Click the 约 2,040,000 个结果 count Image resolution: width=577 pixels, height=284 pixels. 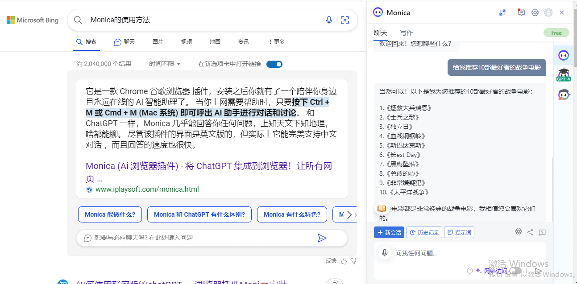click(104, 64)
